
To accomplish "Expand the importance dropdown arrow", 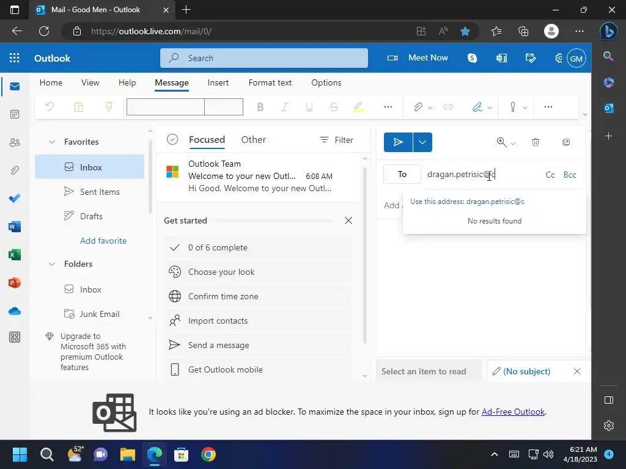I will (525, 107).
